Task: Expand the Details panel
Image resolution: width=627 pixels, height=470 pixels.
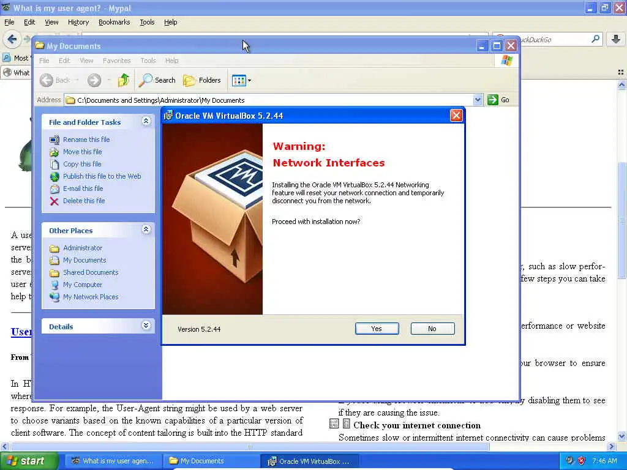Action: [x=146, y=326]
